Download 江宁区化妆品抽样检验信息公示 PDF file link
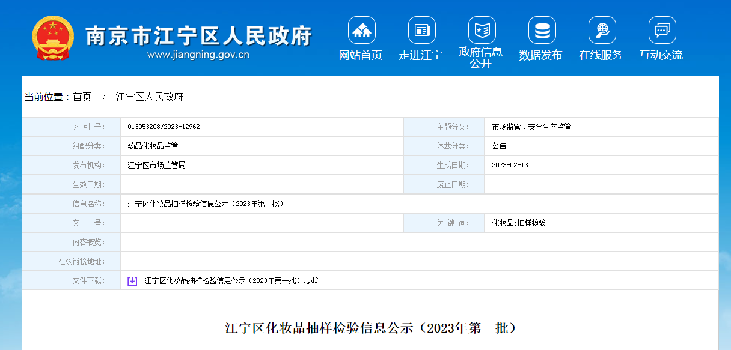 coord(231,280)
